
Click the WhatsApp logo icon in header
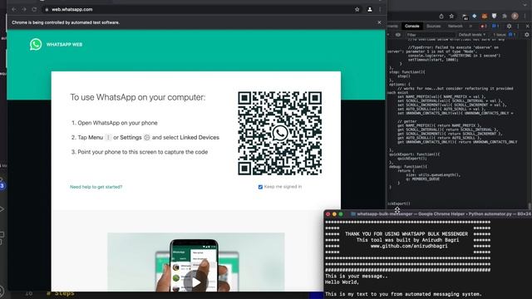click(36, 44)
